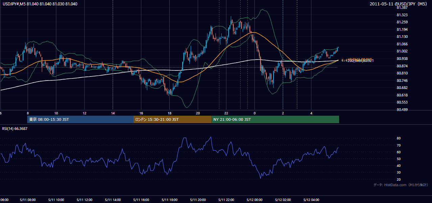The width and height of the screenshot is (432, 203).
Task: Click hour tick 10 on the chart axis
Action: pyautogui.click(x=56, y=113)
